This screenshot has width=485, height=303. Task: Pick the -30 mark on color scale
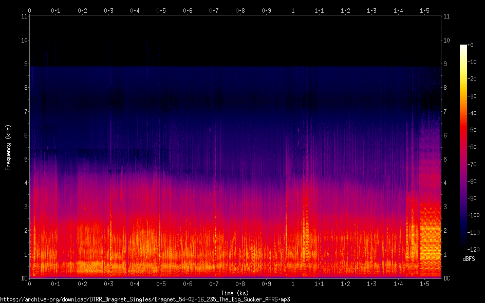[472, 96]
